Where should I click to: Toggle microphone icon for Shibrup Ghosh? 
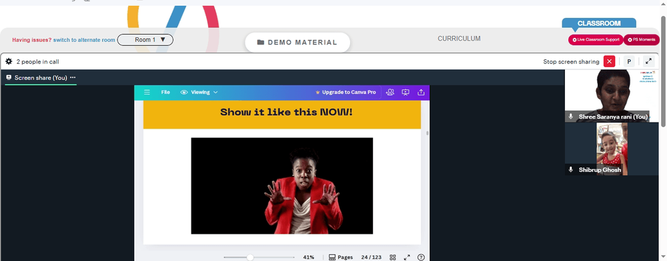571,170
